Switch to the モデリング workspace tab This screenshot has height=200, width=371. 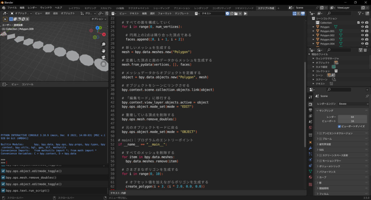point(90,8)
